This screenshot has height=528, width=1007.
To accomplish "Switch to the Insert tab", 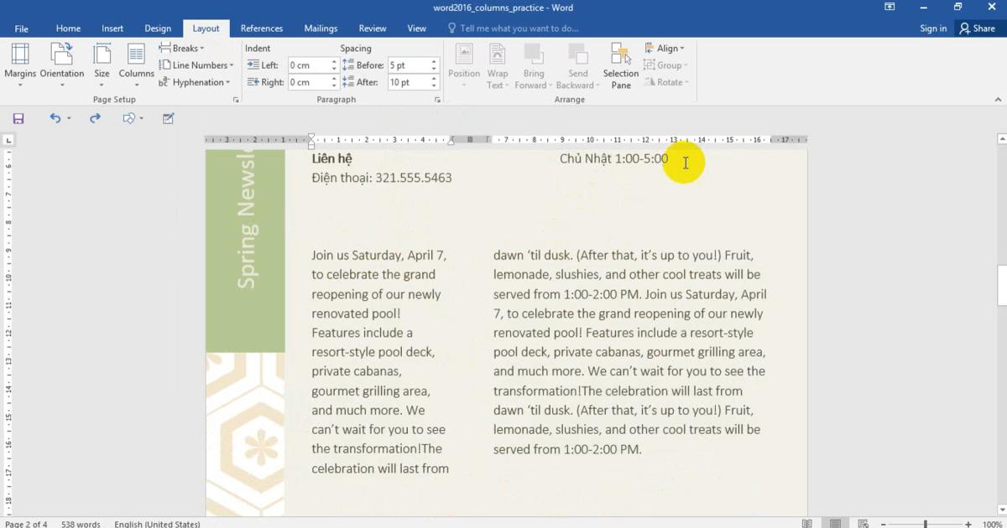I will (112, 28).
